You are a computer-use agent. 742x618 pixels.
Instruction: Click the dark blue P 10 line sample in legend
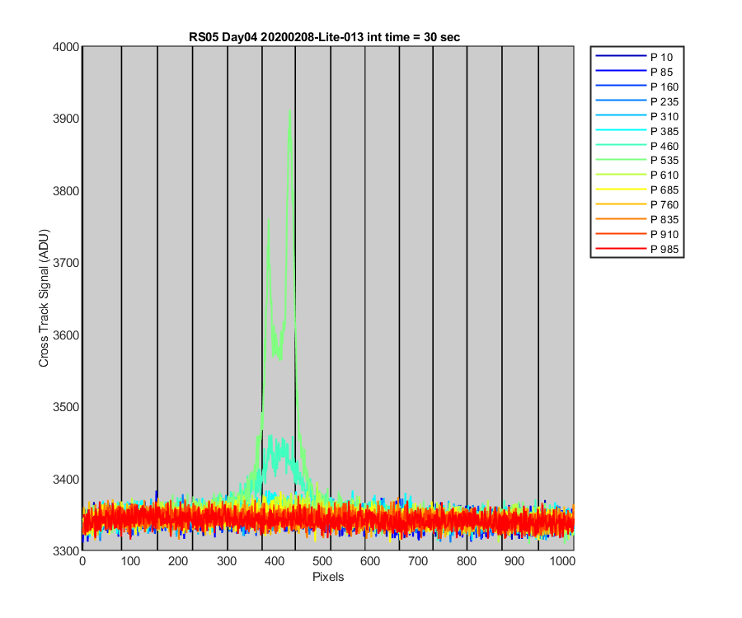point(621,56)
